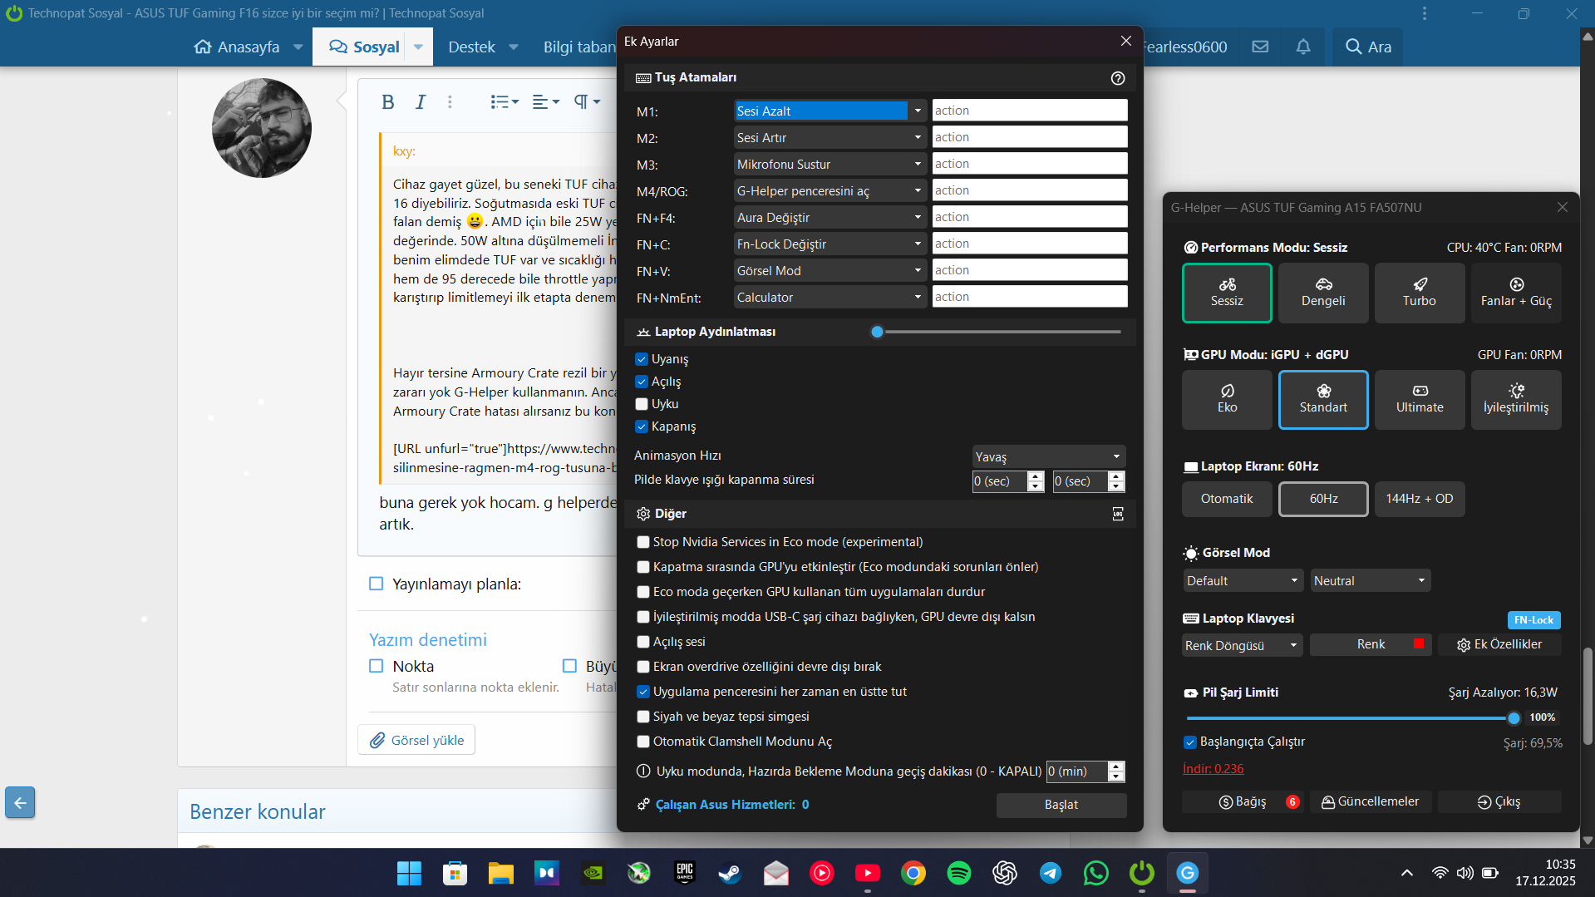
Task: Select the Turbo performance mode
Action: point(1419,293)
